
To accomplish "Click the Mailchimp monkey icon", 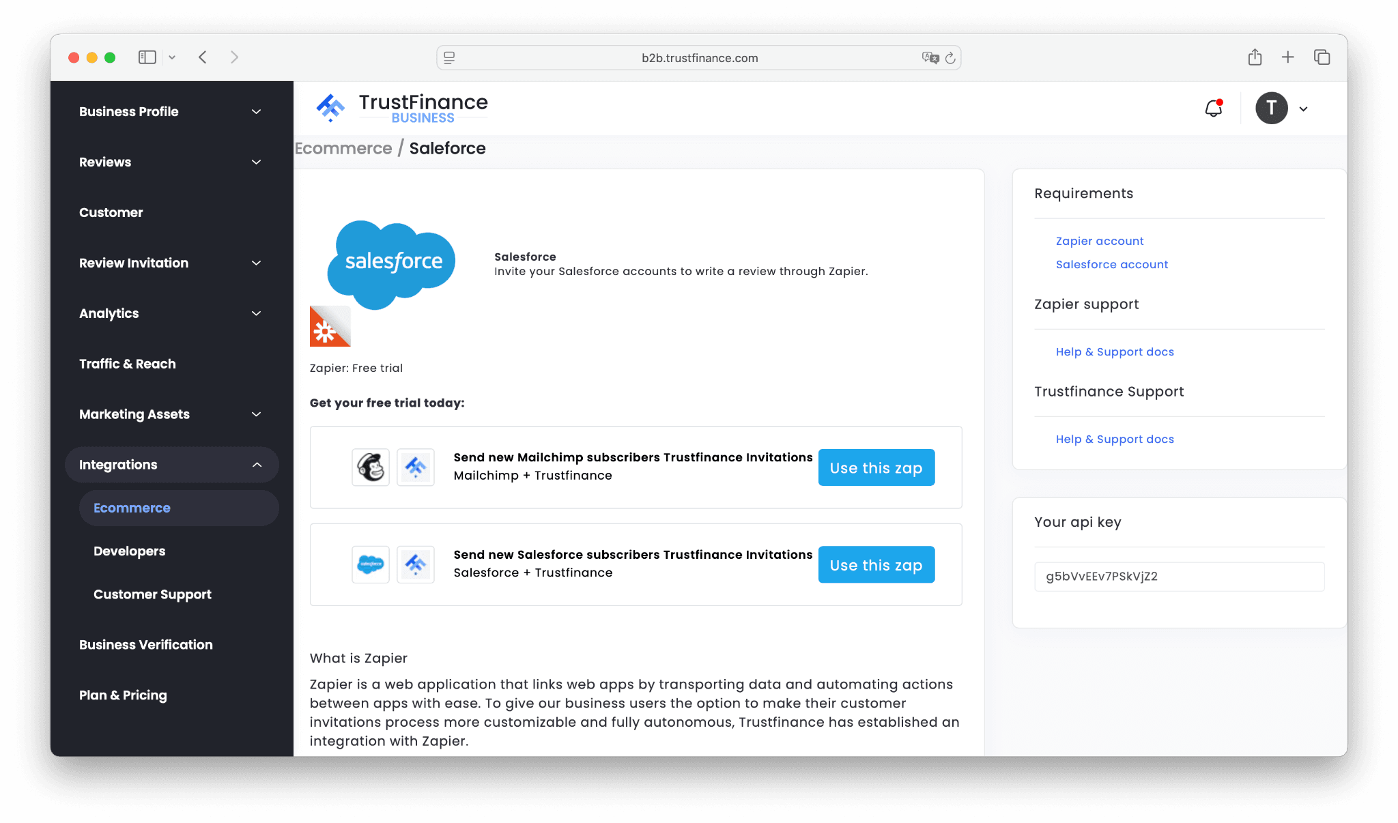I will point(371,467).
